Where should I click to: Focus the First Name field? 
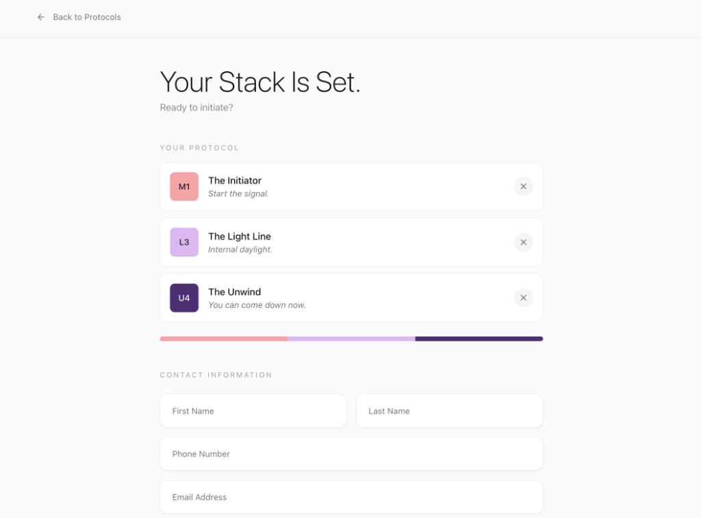coord(253,411)
